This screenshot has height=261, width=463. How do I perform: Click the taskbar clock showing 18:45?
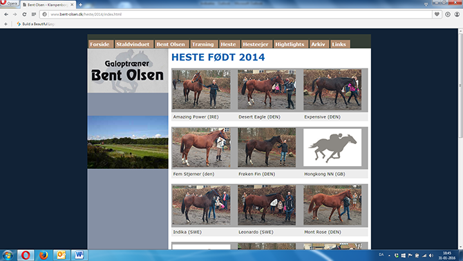tap(447, 255)
